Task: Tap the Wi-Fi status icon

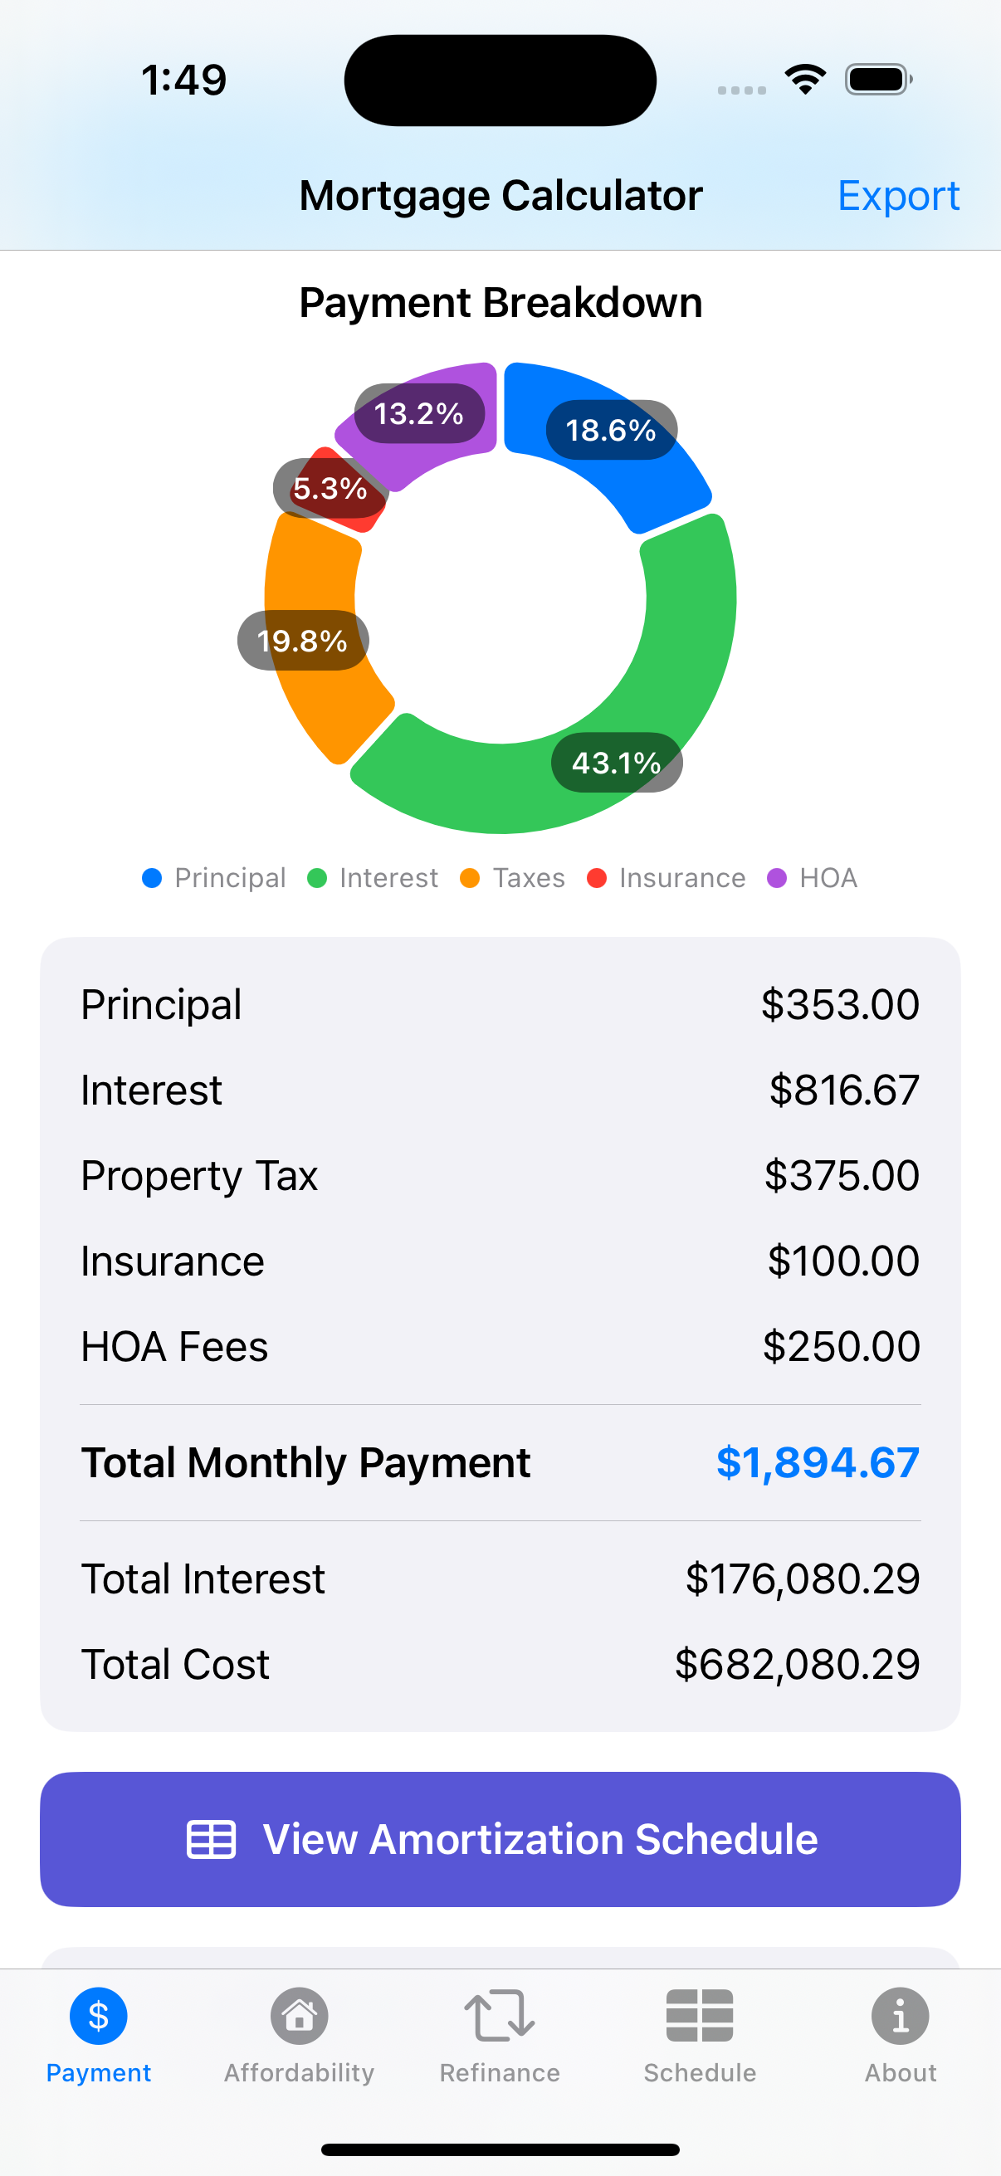Action: [x=805, y=80]
